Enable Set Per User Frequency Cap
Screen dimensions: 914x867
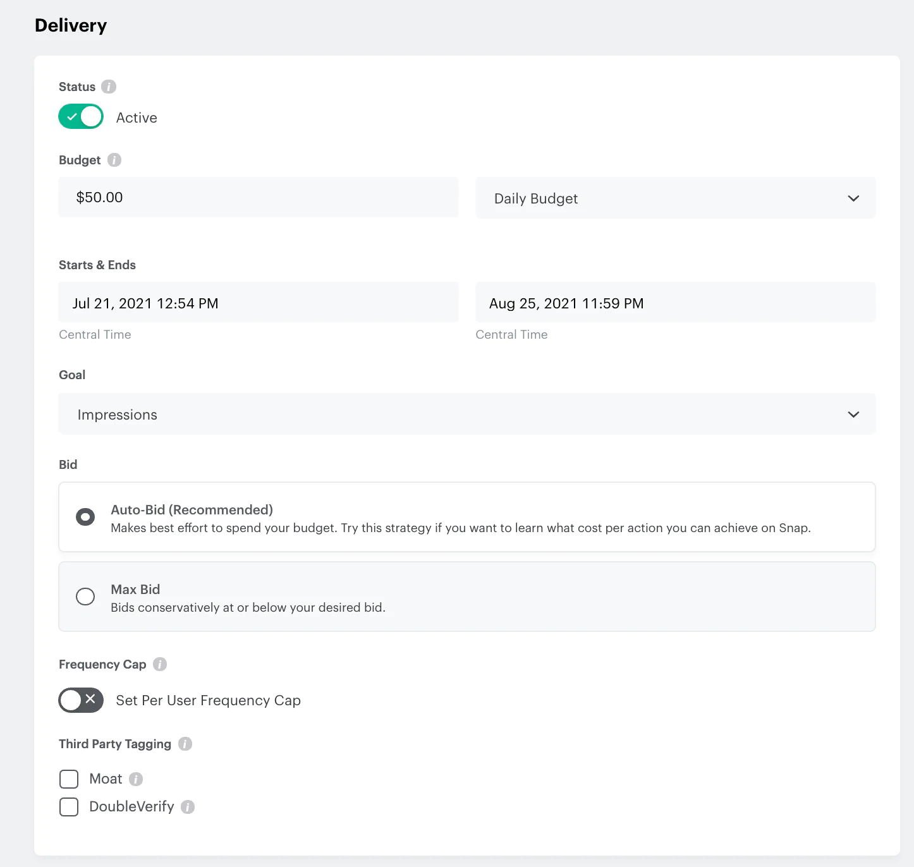81,700
